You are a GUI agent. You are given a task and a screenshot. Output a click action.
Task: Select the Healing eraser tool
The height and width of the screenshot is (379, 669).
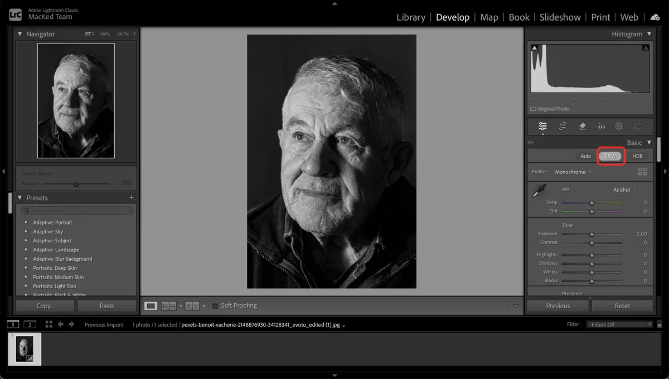(x=582, y=126)
